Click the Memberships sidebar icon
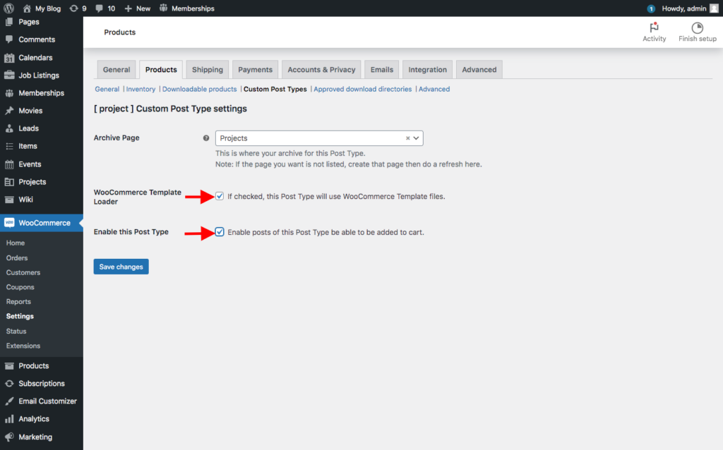The image size is (723, 450). point(9,93)
